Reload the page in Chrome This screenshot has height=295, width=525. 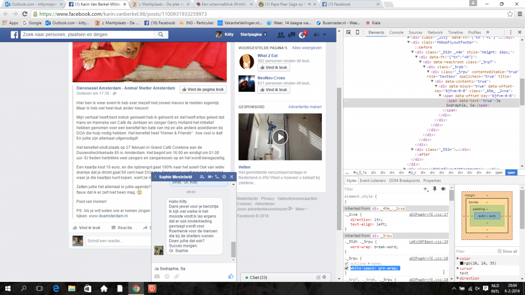tap(25, 14)
